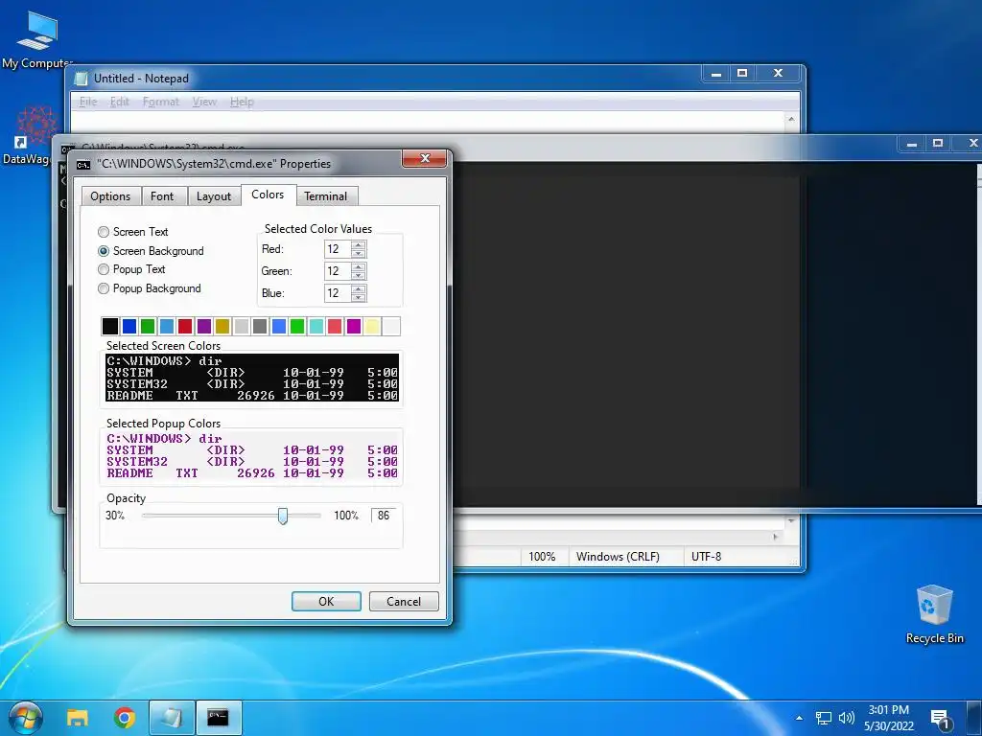Launch Google Chrome from the taskbar

pyautogui.click(x=124, y=717)
